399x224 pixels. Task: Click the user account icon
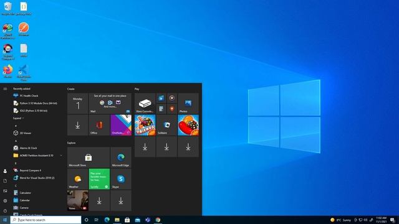5,171
